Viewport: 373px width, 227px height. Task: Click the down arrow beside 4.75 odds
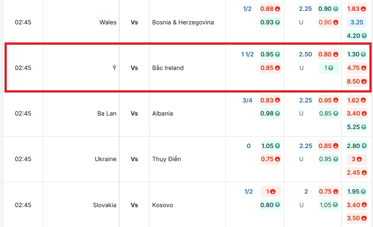pos(364,68)
